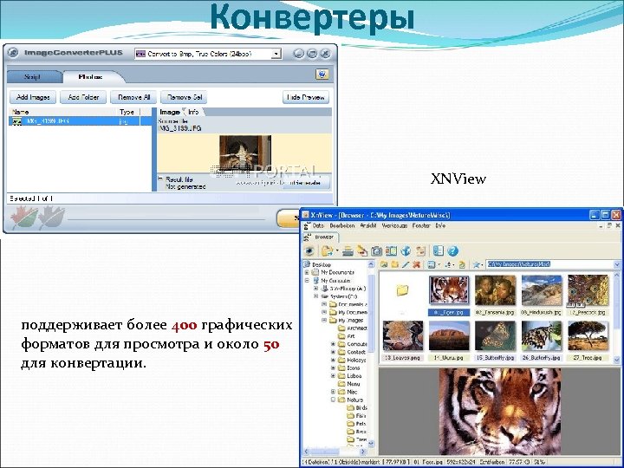Click the XnView address path field
Viewport: 624px width, 468px height.
549,263
